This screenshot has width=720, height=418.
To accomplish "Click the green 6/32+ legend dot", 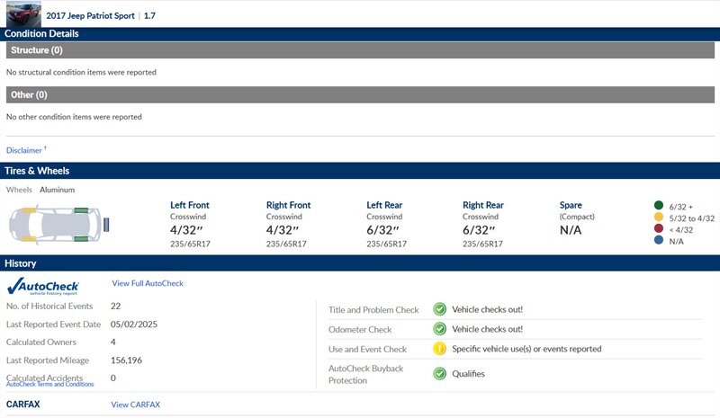I will [x=658, y=206].
